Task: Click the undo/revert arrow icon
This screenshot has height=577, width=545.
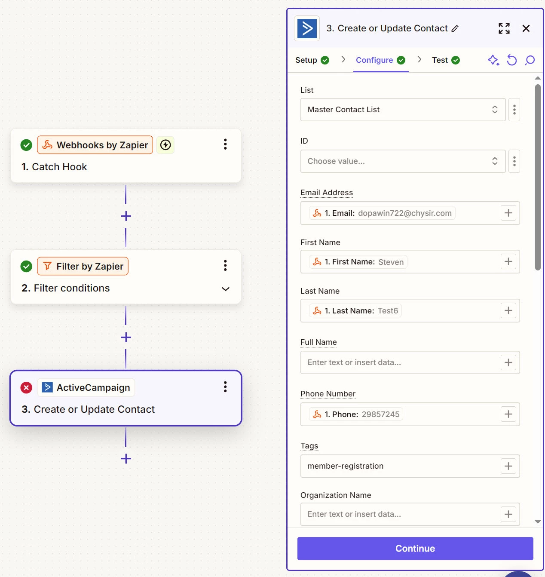Action: coord(511,60)
